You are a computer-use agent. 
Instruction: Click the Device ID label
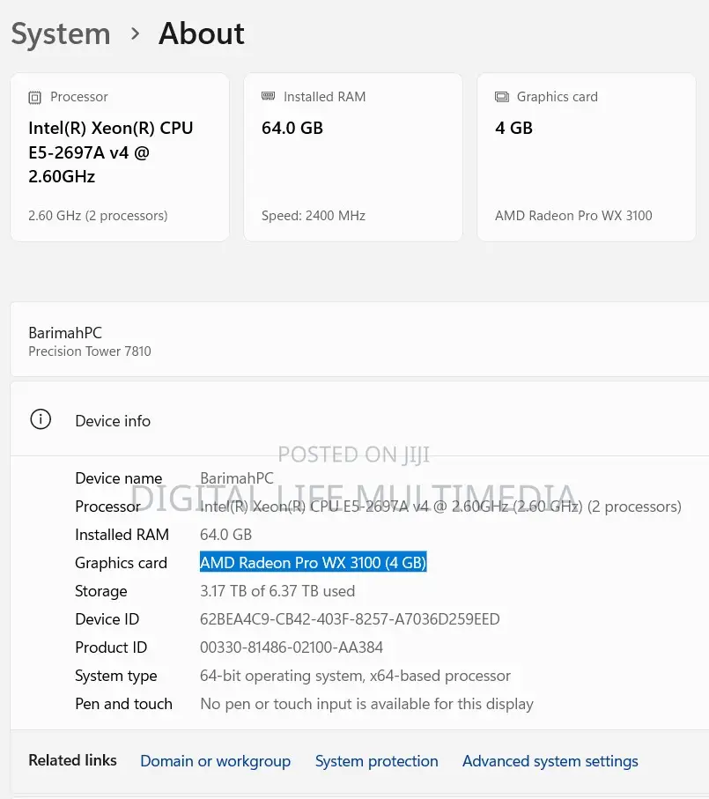tap(107, 619)
